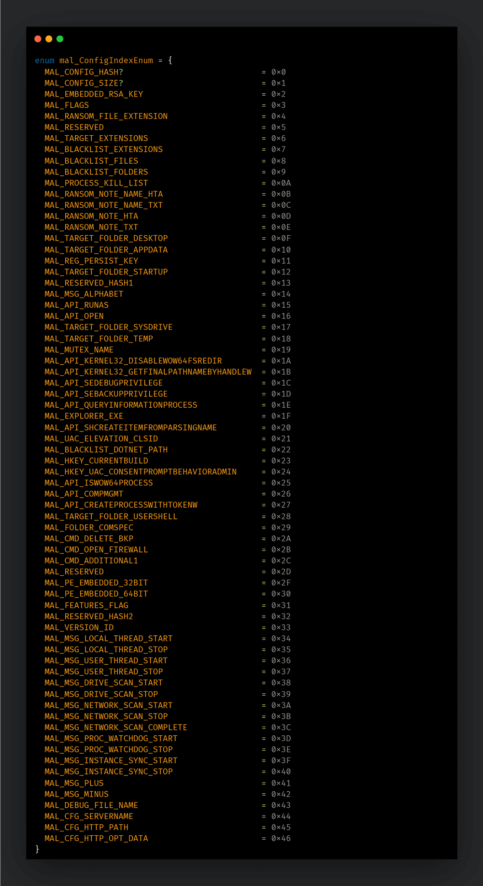The height and width of the screenshot is (886, 483).
Task: Select MAL_TARGET_FOLDER_SYSDRIVE name
Action: [109, 327]
